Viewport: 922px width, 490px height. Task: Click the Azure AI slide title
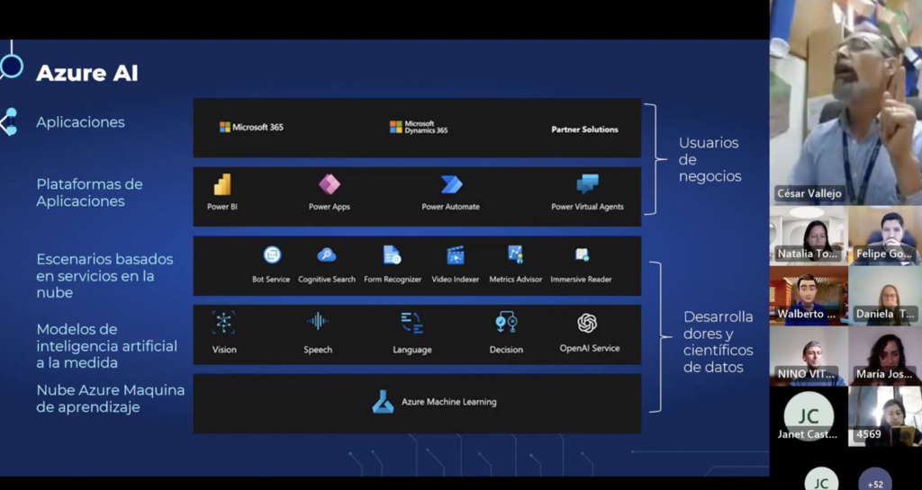point(87,74)
